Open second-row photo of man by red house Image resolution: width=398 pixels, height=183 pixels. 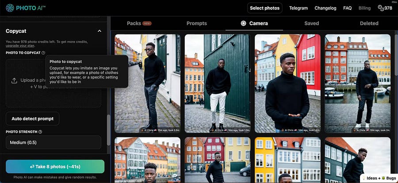[218, 160]
